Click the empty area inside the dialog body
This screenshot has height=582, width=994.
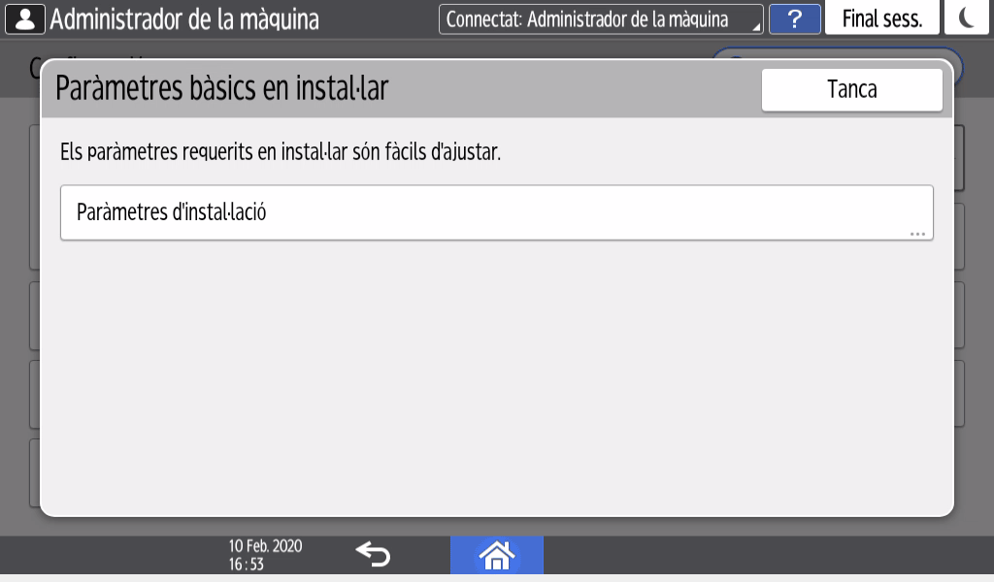click(x=496, y=378)
